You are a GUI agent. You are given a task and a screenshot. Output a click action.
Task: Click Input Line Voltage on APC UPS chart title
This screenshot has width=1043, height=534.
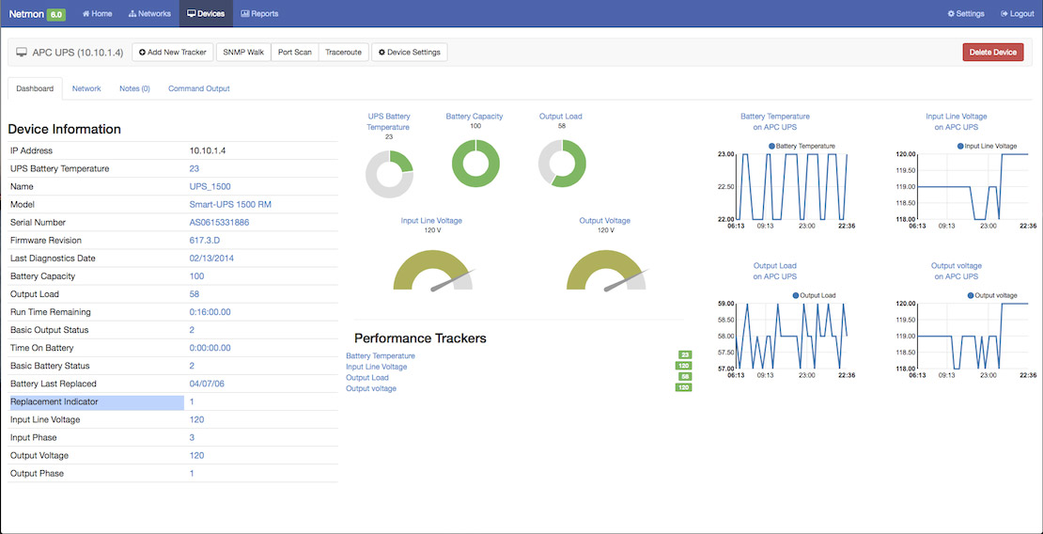(956, 121)
